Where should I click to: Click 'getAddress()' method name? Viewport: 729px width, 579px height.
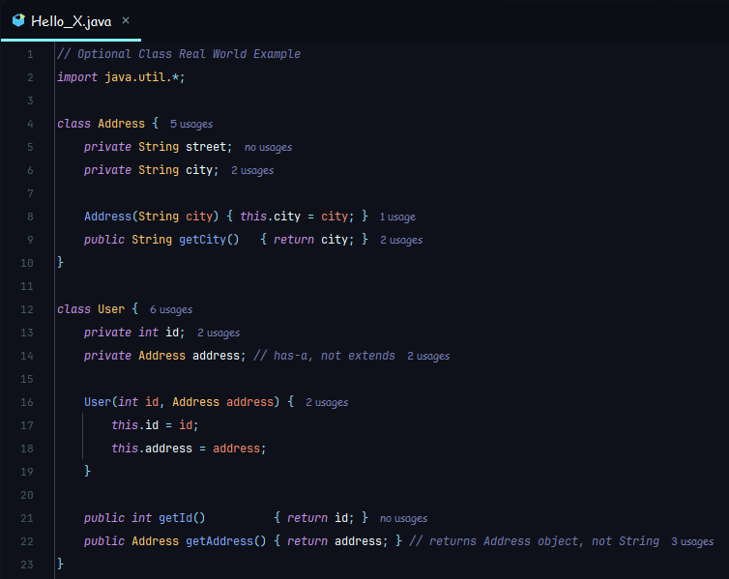tap(226, 541)
